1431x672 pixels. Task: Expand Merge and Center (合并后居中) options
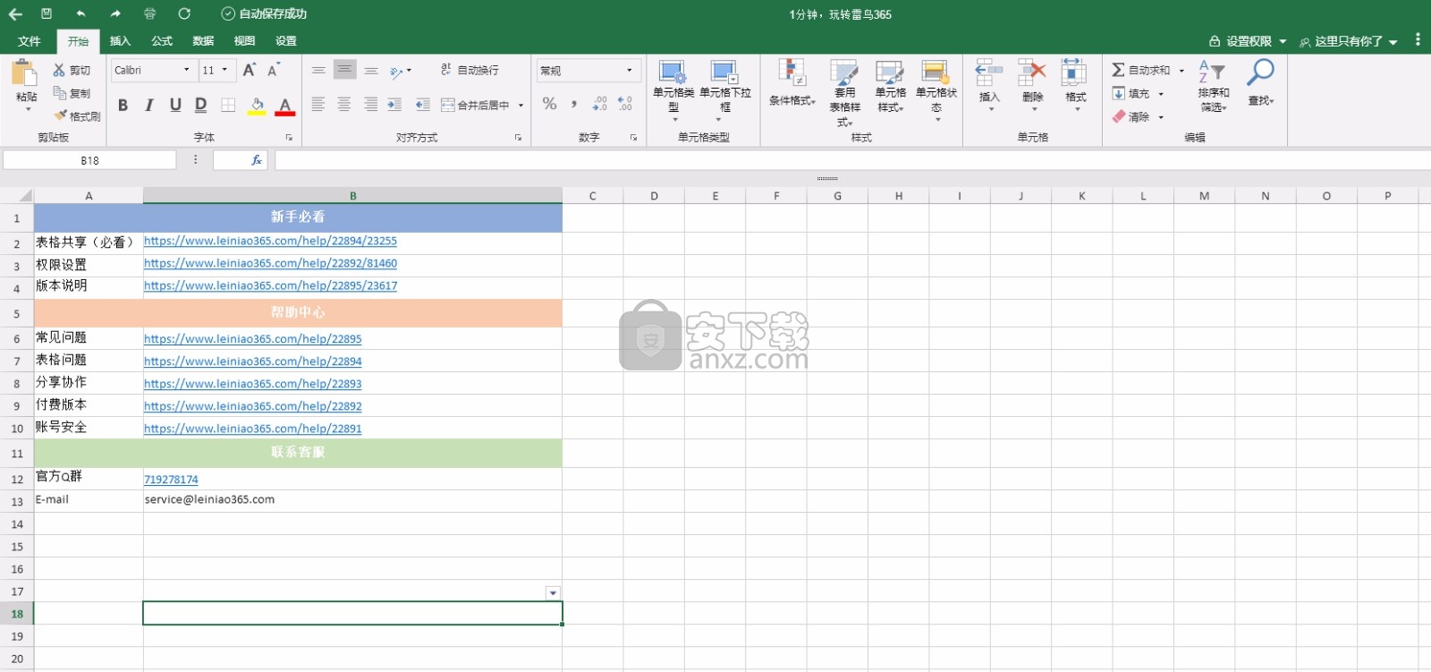521,106
